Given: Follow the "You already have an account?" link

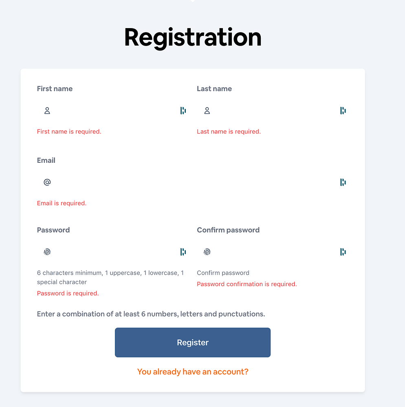Looking at the screenshot, I should (x=193, y=372).
